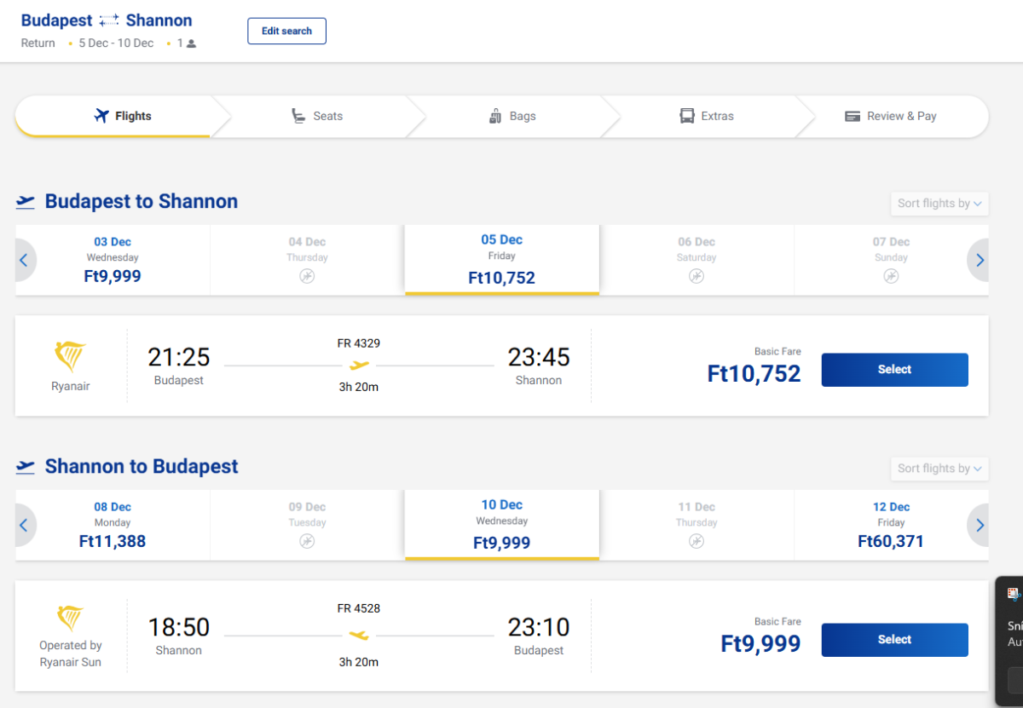1023x708 pixels.
Task: Click the Ryanair Sun logo on return flight
Action: 70,618
